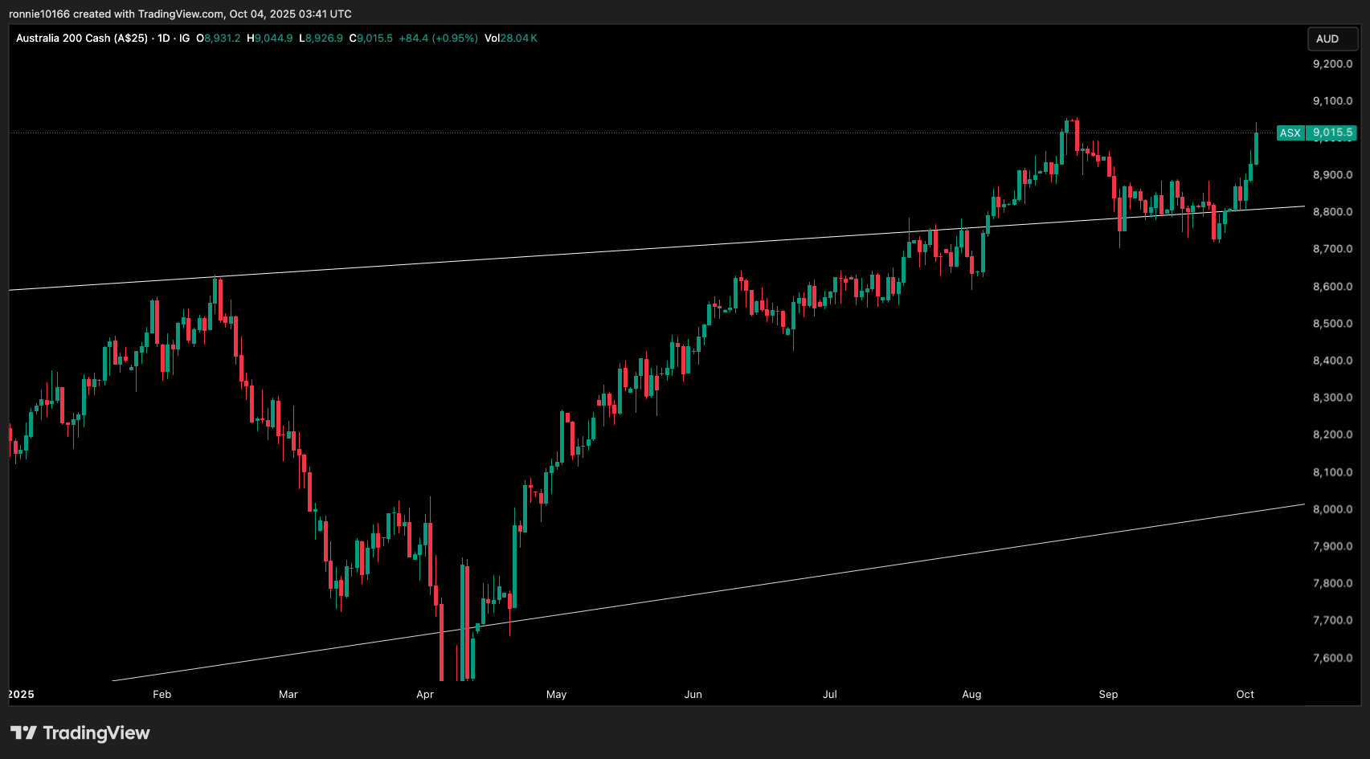The width and height of the screenshot is (1370, 759).
Task: Click the Aug label on time axis
Action: coord(971,694)
